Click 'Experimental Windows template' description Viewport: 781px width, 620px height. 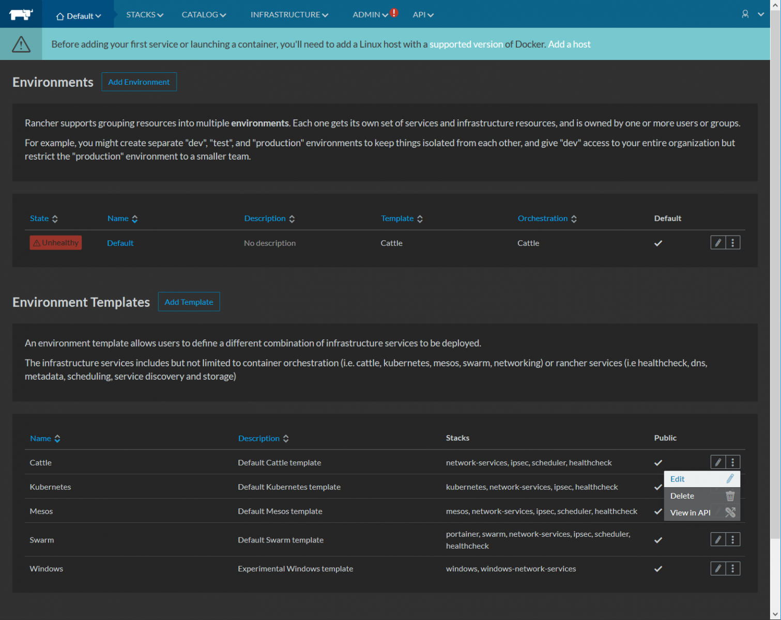[x=296, y=568]
